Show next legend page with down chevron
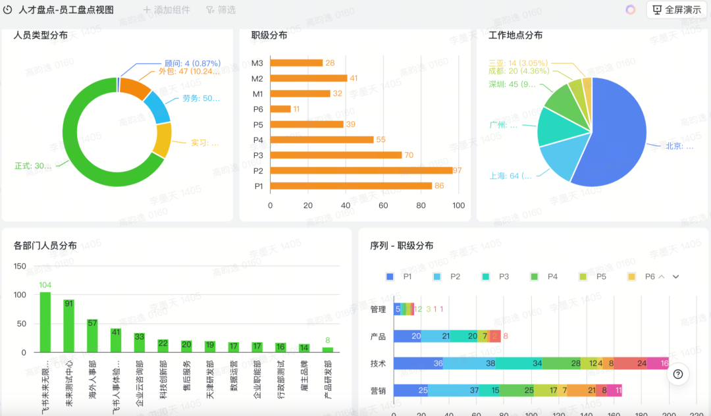Image resolution: width=711 pixels, height=416 pixels. pos(675,276)
